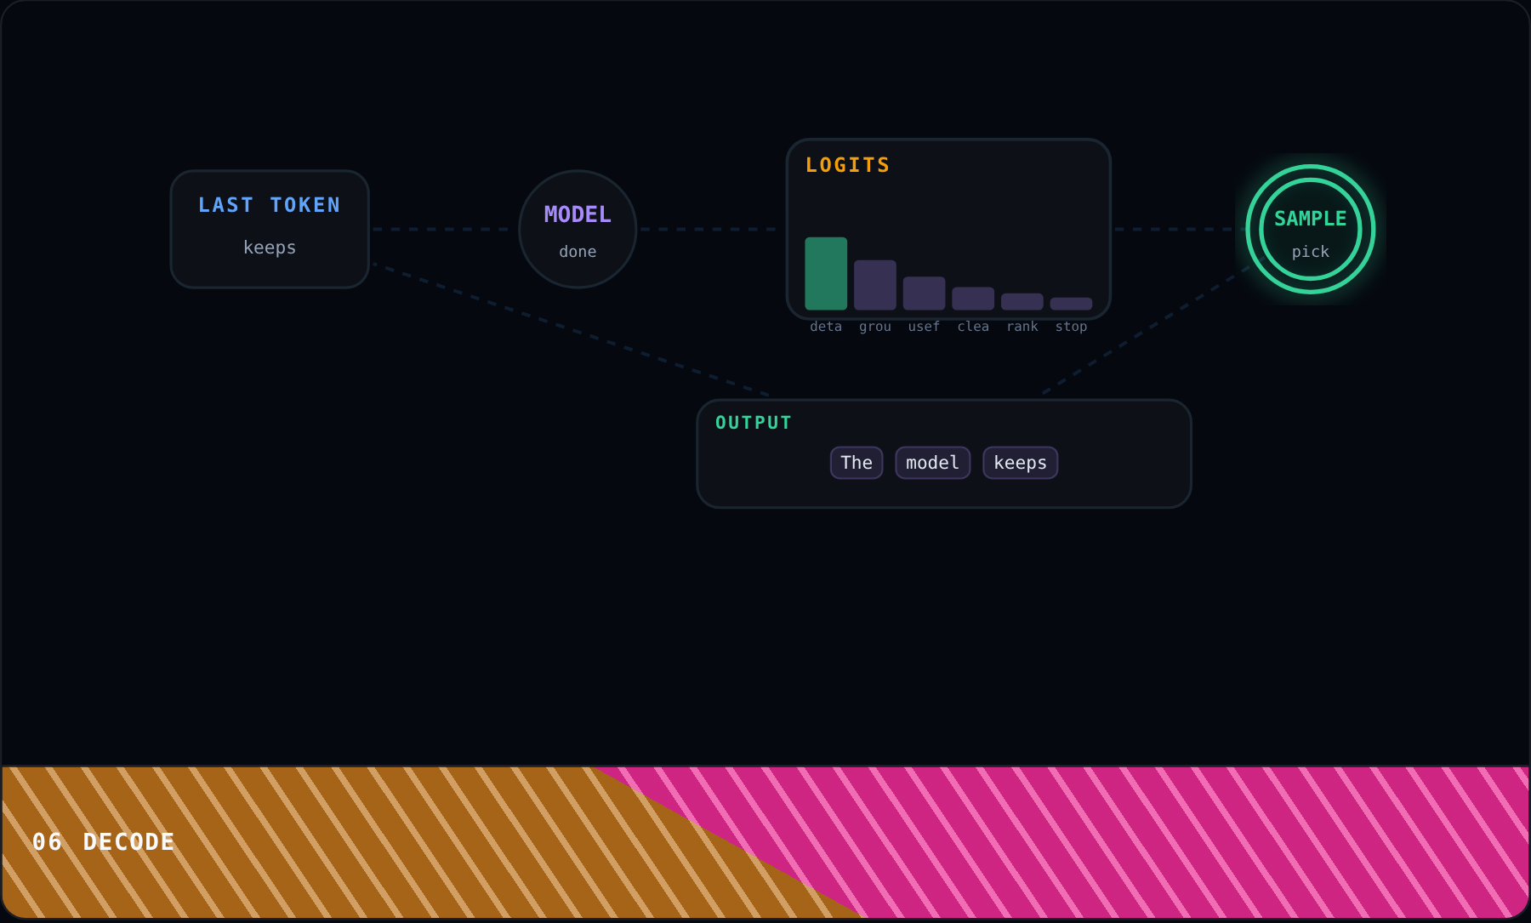Click the 'done' status in MODEL node
Viewport: 1531px width, 923px height.
click(x=578, y=252)
